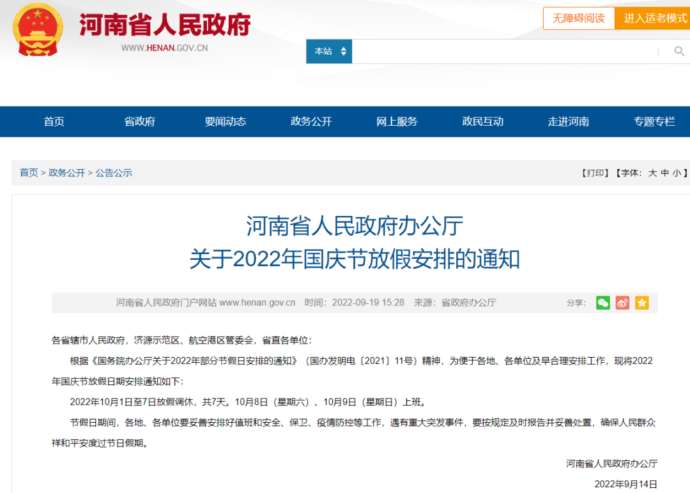Image resolution: width=690 pixels, height=493 pixels.
Task: Open the 首页 navigation menu item
Action: click(x=54, y=121)
